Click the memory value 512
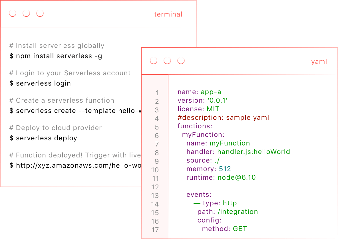 point(225,169)
